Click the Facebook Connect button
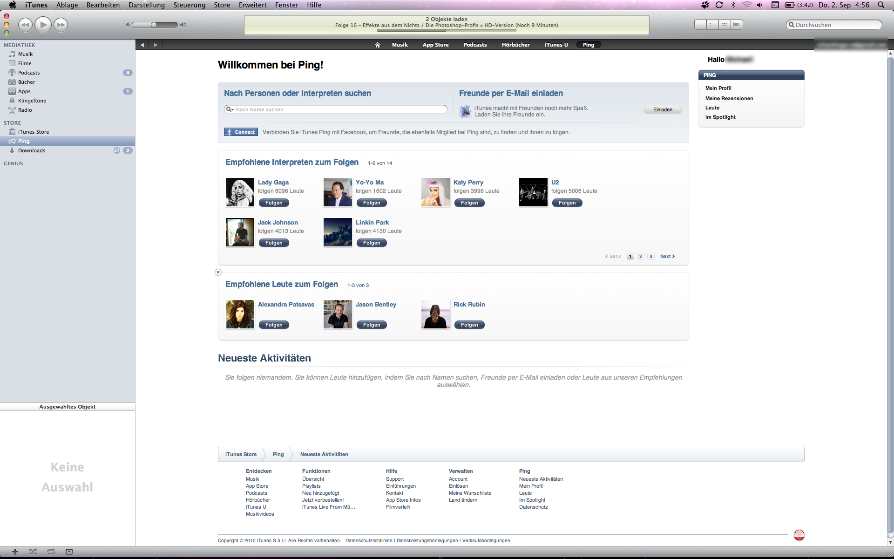Image resolution: width=894 pixels, height=559 pixels. click(241, 132)
